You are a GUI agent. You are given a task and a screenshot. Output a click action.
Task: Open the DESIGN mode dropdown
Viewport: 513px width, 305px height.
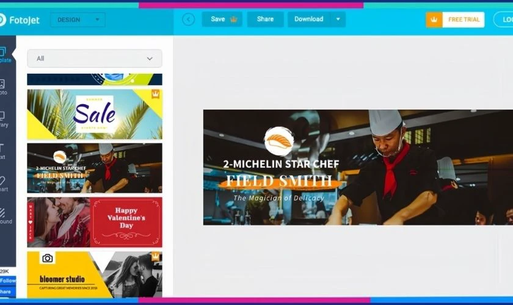point(78,20)
